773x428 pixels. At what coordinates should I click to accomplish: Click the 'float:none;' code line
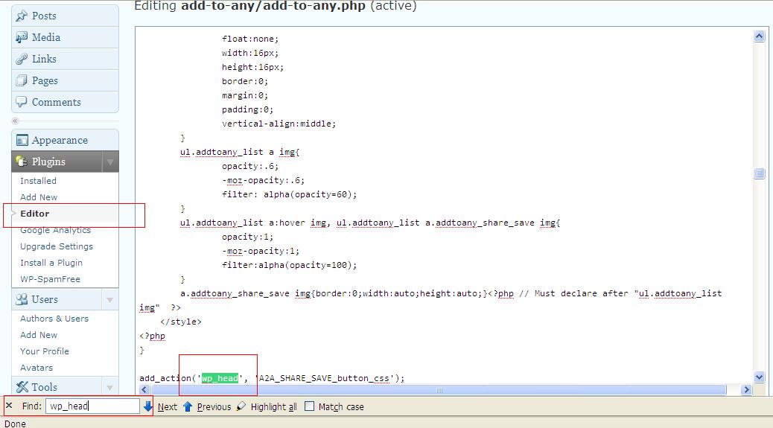pos(250,39)
